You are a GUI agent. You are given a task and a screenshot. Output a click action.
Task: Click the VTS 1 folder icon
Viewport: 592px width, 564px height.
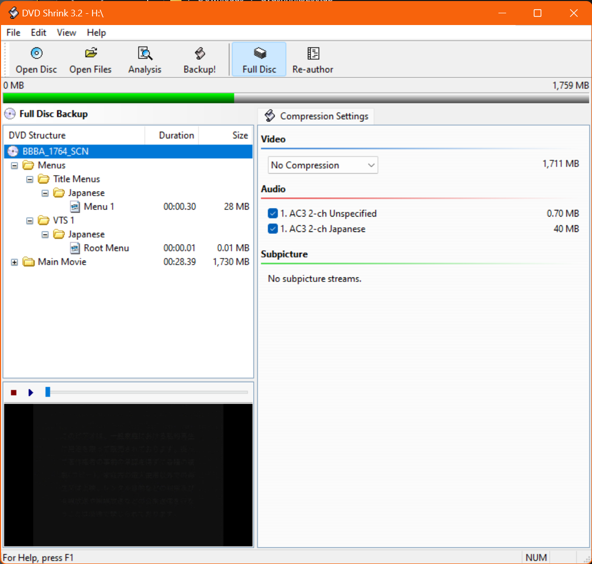click(x=43, y=220)
